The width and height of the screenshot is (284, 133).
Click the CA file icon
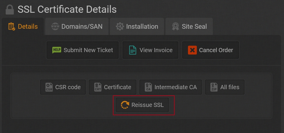(x=148, y=87)
